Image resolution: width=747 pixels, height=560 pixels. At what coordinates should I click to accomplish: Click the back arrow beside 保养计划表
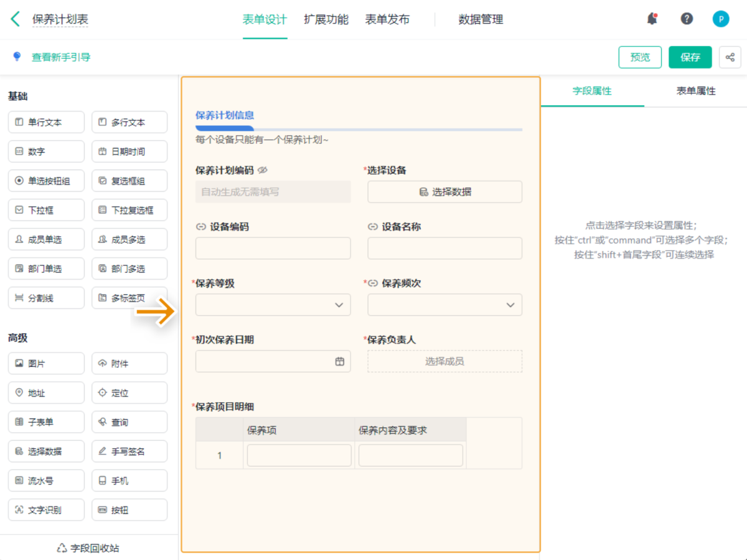(16, 19)
